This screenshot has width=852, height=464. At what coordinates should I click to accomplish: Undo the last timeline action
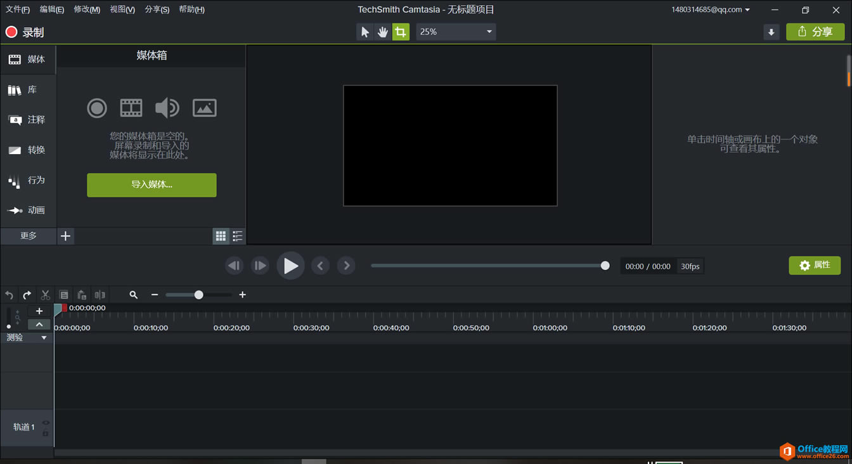pos(10,295)
